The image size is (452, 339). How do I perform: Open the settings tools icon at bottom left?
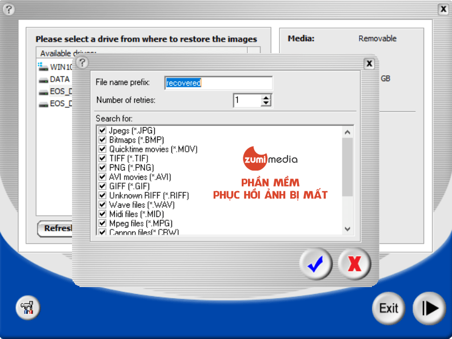(27, 308)
